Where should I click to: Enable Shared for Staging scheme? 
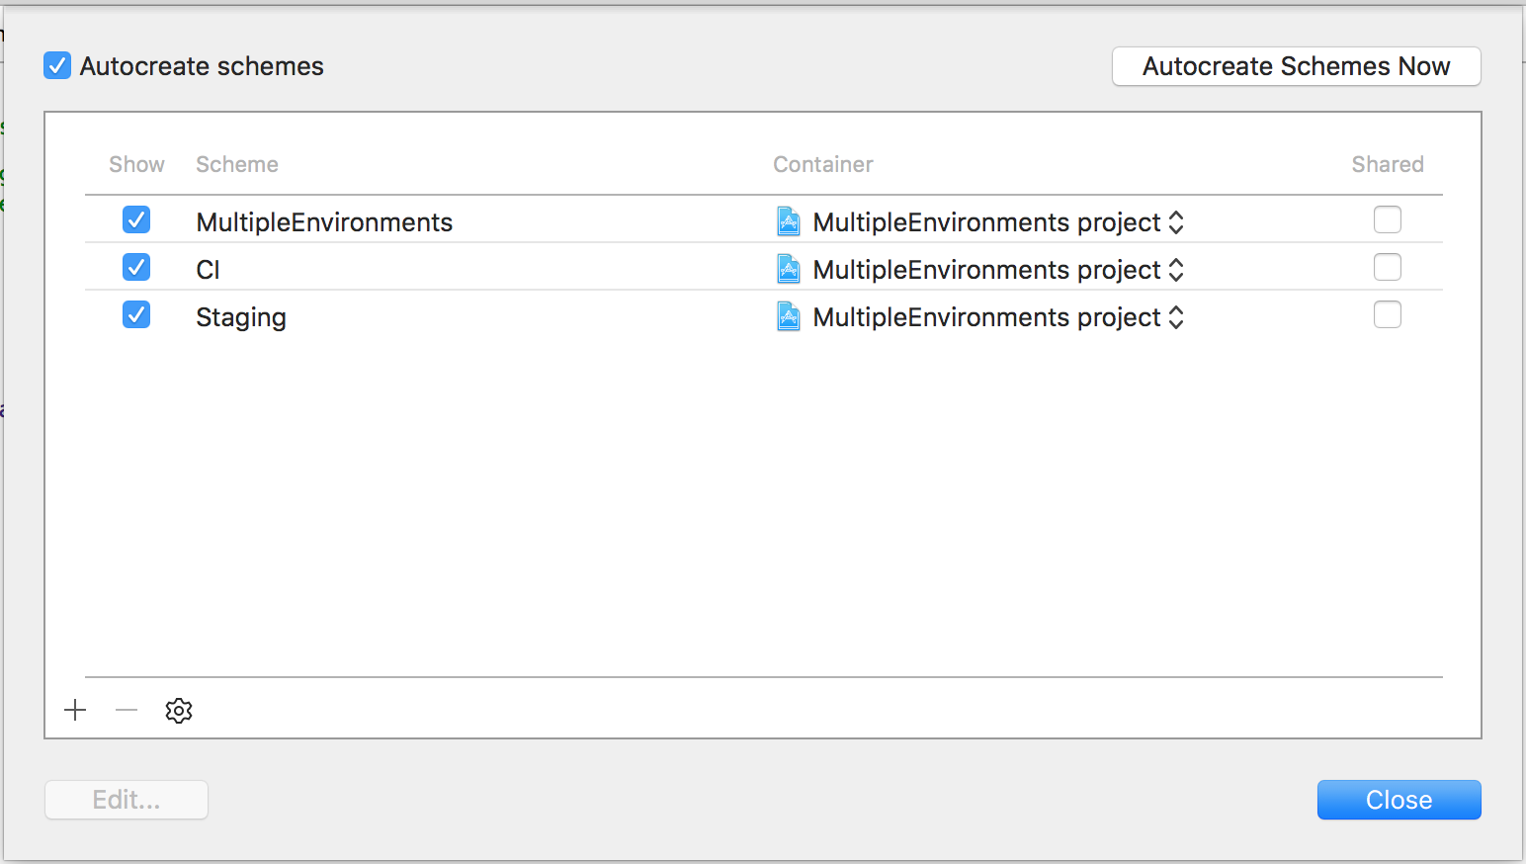(1388, 314)
